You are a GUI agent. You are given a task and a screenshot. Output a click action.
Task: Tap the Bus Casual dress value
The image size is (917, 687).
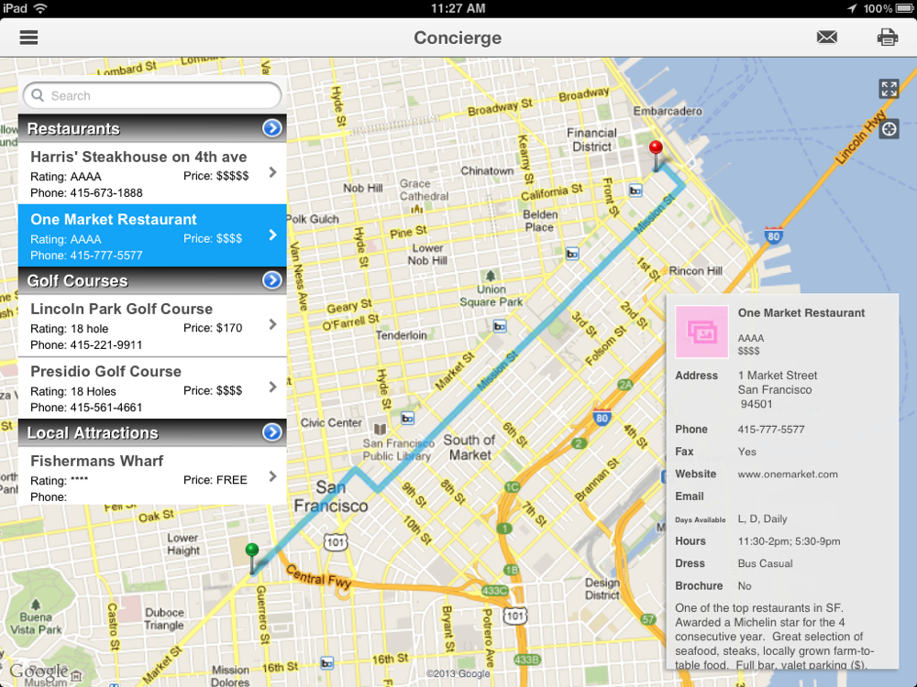(765, 563)
